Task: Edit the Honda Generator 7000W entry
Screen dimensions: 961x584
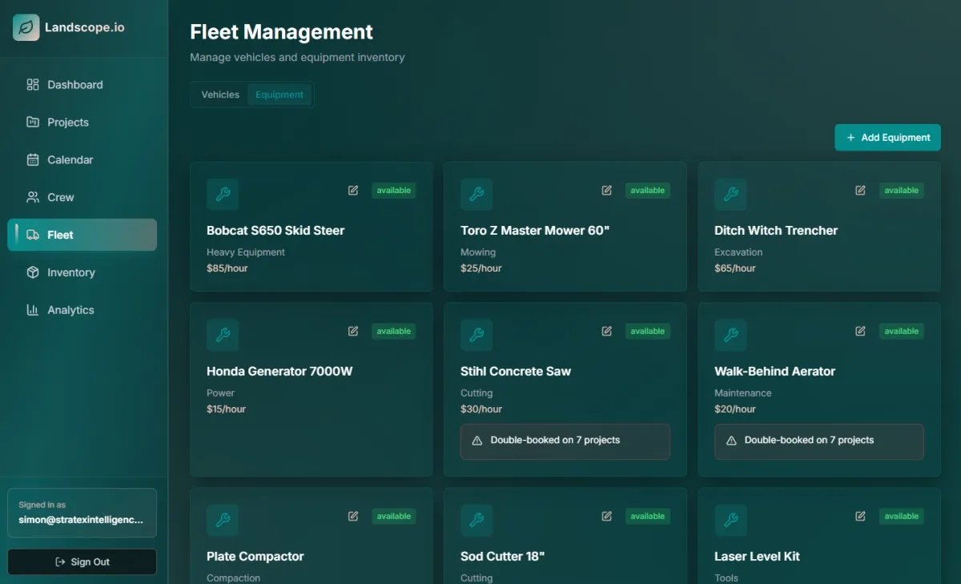Action: (353, 331)
